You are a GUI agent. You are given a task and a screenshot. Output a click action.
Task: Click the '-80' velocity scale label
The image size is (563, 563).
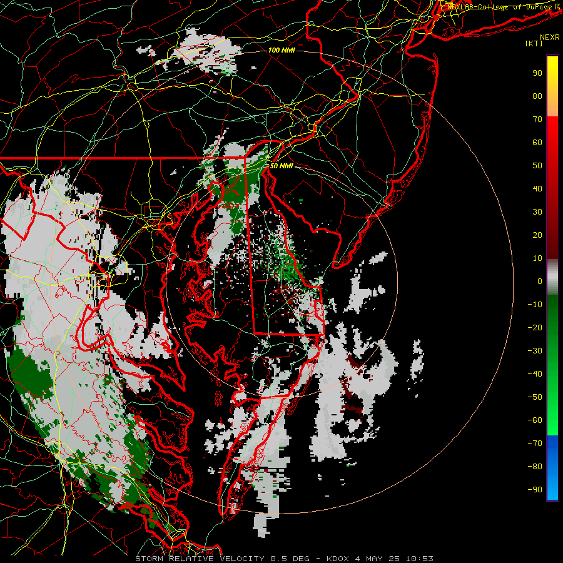click(535, 467)
